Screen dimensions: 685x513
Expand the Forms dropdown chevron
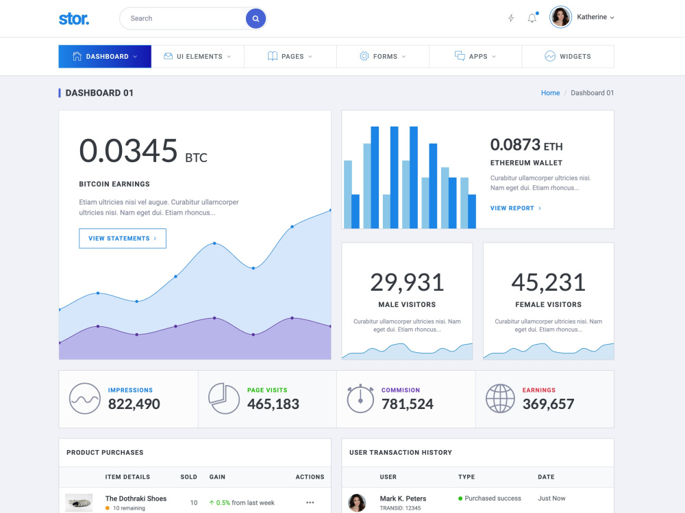point(403,57)
